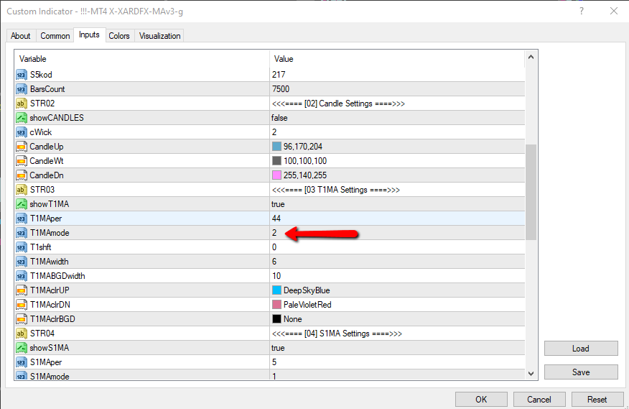Click the integer icon beside T1MAwidth
Image resolution: width=629 pixels, height=409 pixels.
[x=22, y=262]
